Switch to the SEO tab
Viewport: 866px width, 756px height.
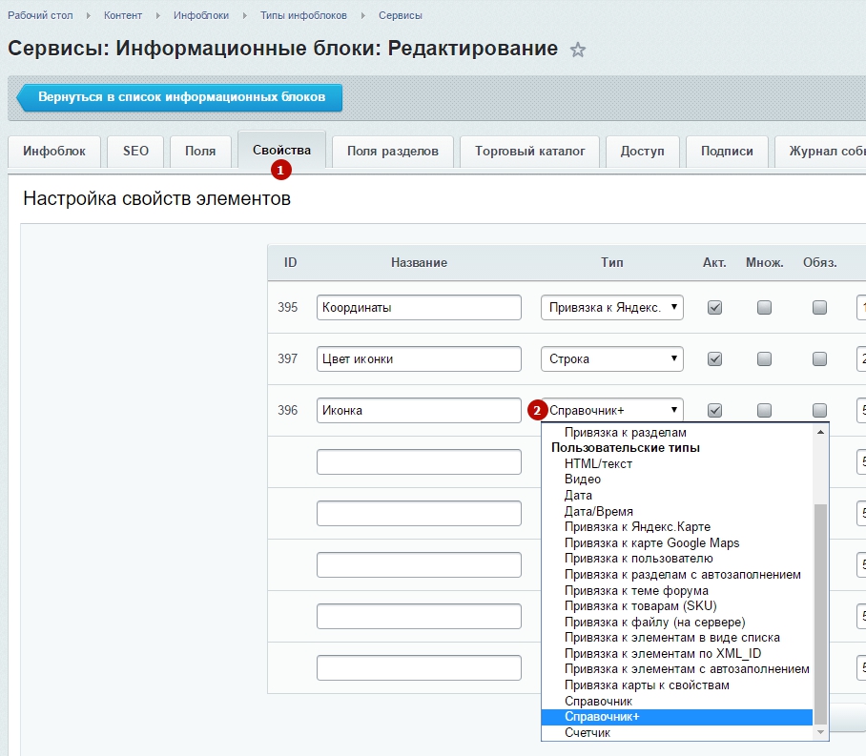tap(135, 151)
